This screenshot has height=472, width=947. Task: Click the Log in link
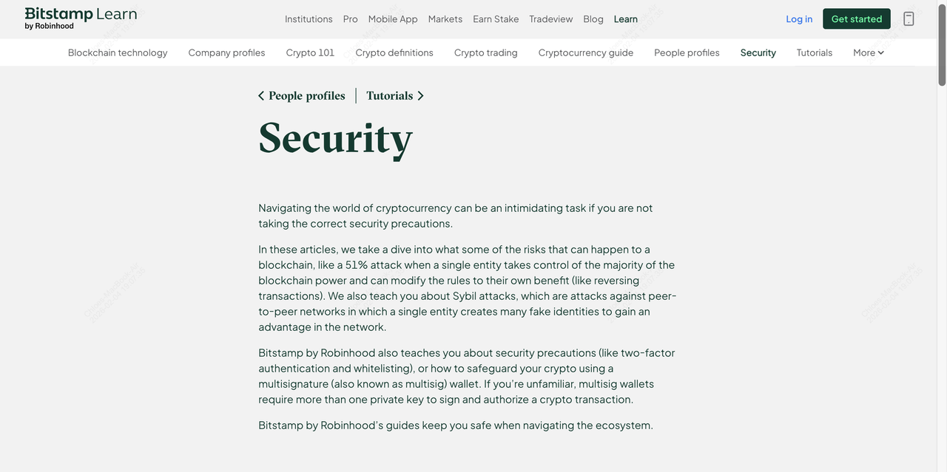(799, 19)
